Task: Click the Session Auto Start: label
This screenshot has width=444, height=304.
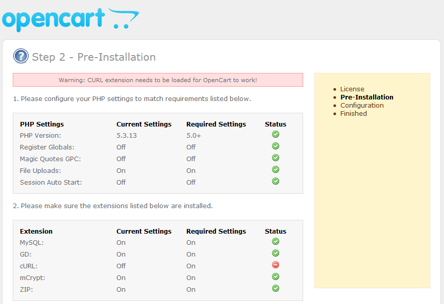Action: pyautogui.click(x=51, y=182)
